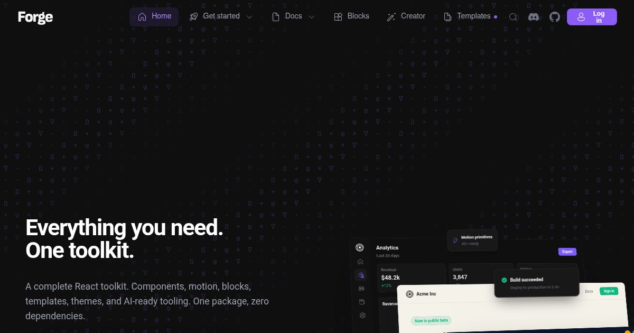Click the Forge logo
634x333 pixels.
(x=35, y=17)
